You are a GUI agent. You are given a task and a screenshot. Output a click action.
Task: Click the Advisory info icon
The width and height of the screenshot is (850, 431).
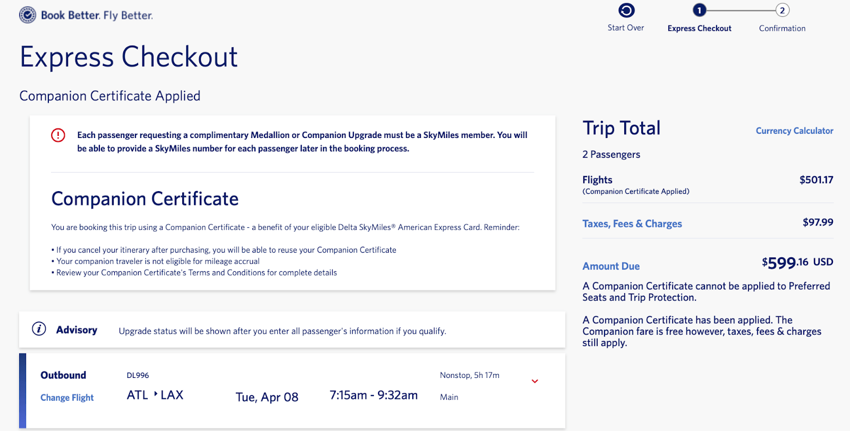39,329
